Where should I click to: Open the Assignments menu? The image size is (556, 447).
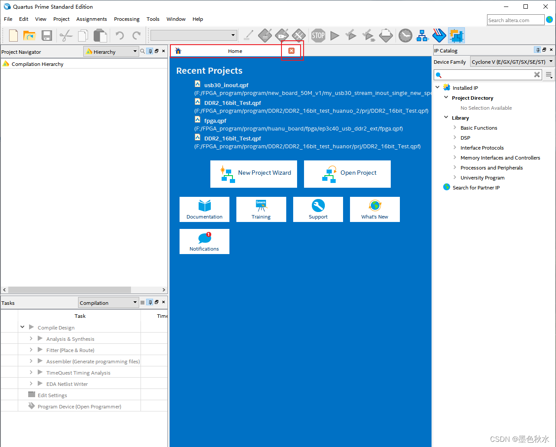pos(92,19)
